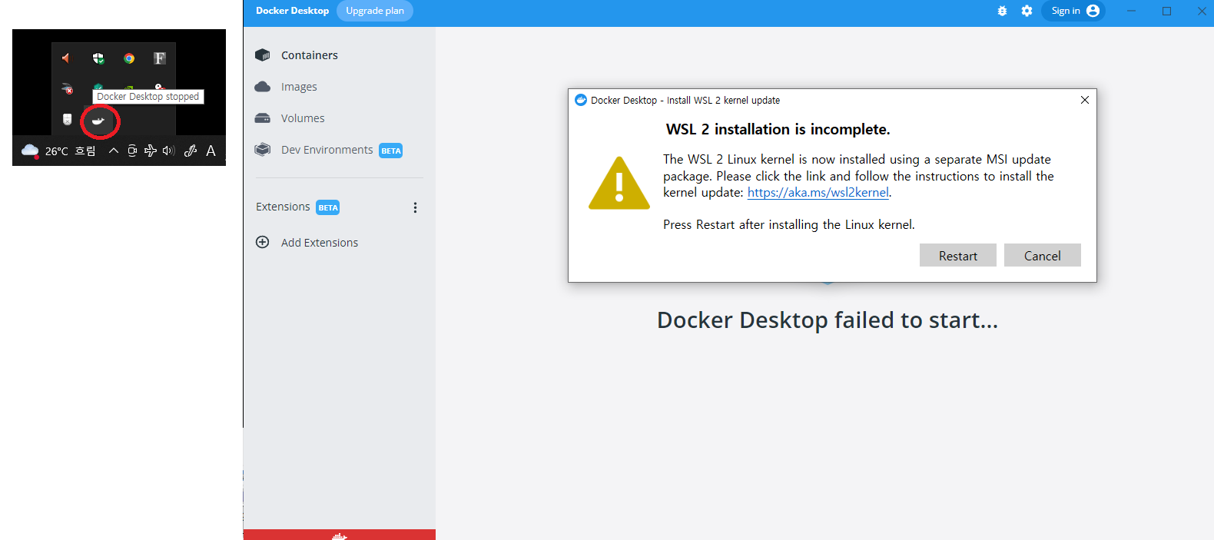This screenshot has height=540, width=1214.
Task: Click the Restart button in the dialog
Action: pyautogui.click(x=958, y=256)
